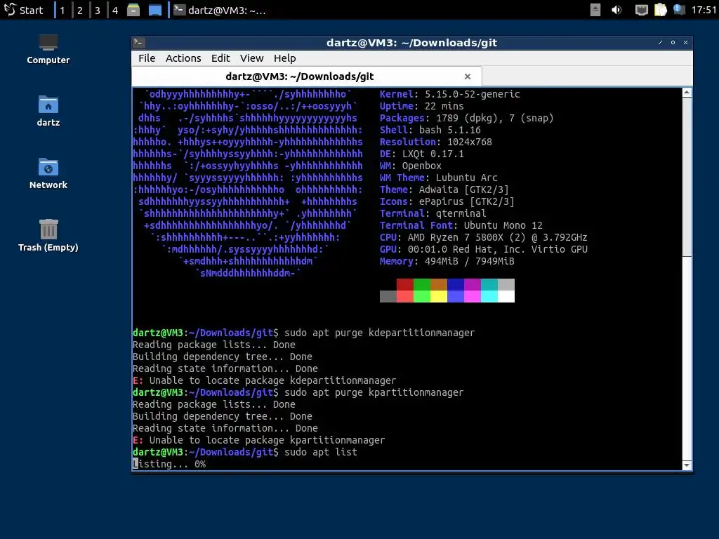The height and width of the screenshot is (539, 719).
Task: Click the Resolution: 1024x768 line
Action: pyautogui.click(x=435, y=142)
